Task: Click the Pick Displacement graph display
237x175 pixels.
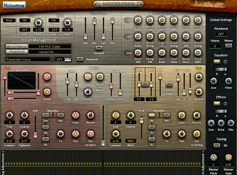Action: pos(22,81)
